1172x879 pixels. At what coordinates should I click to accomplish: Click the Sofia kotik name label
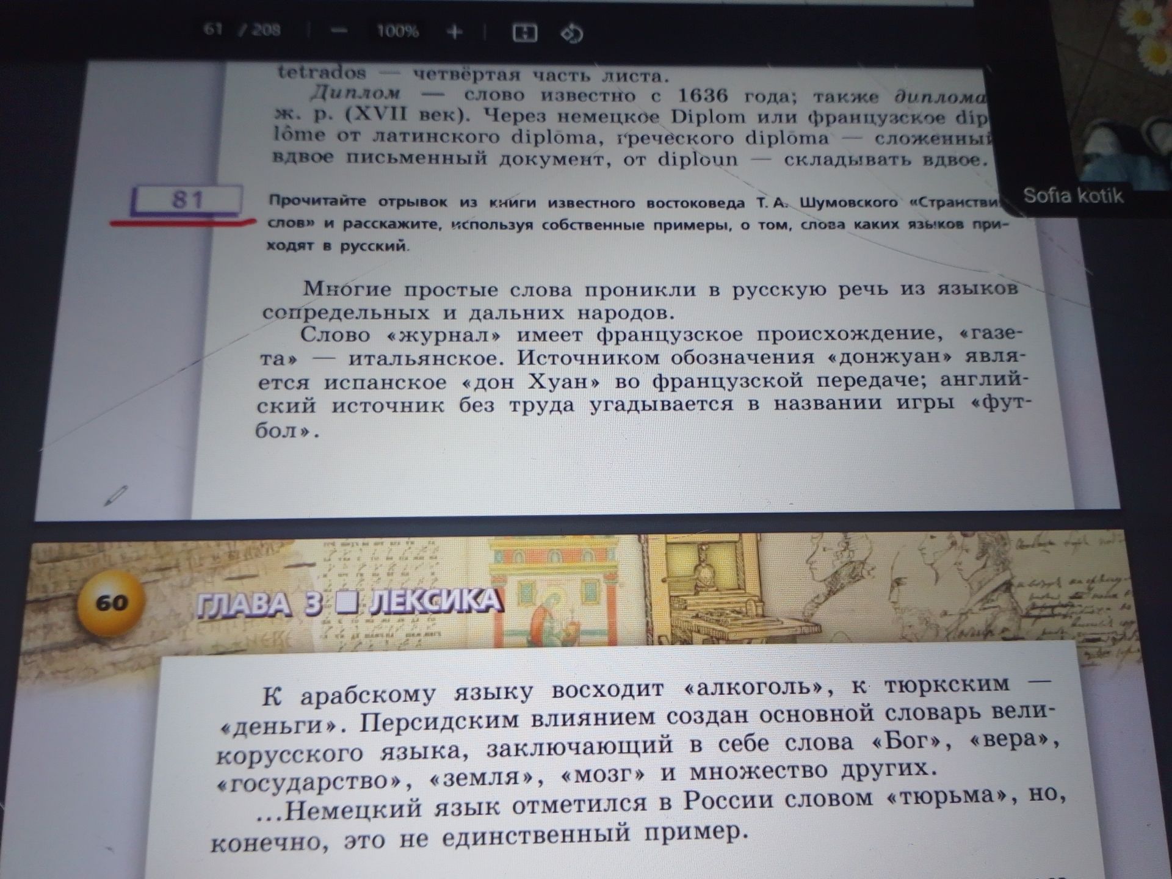point(1073,195)
